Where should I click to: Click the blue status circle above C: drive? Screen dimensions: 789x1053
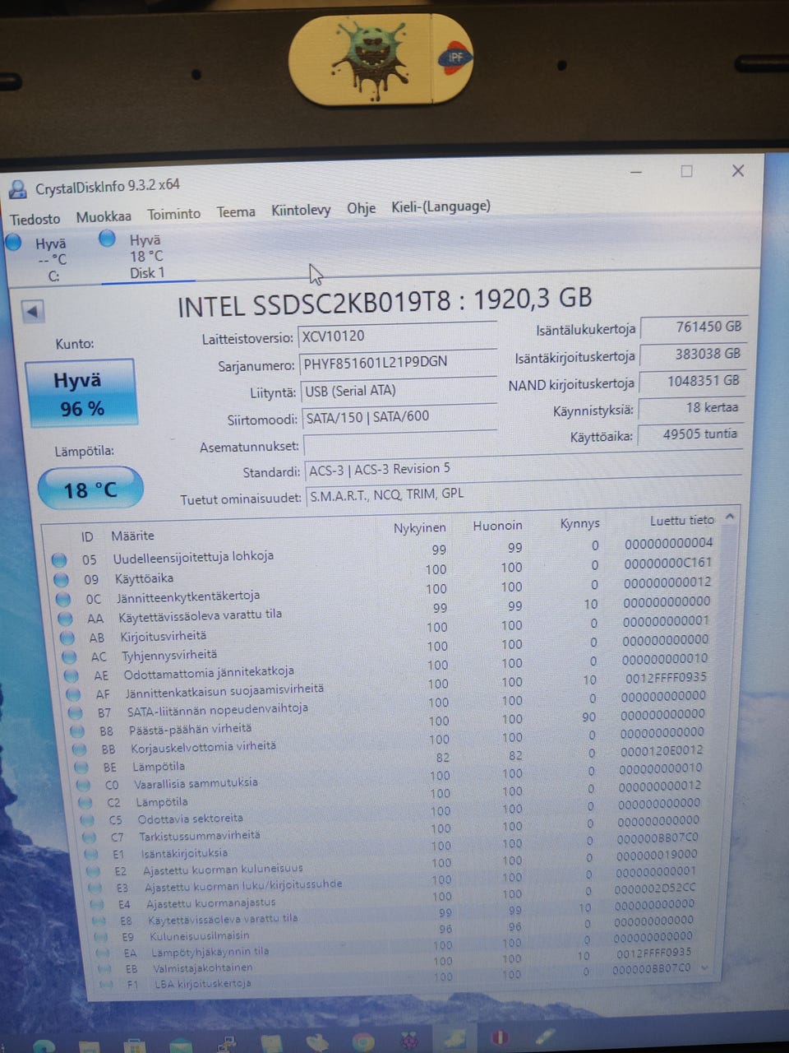pos(13,242)
